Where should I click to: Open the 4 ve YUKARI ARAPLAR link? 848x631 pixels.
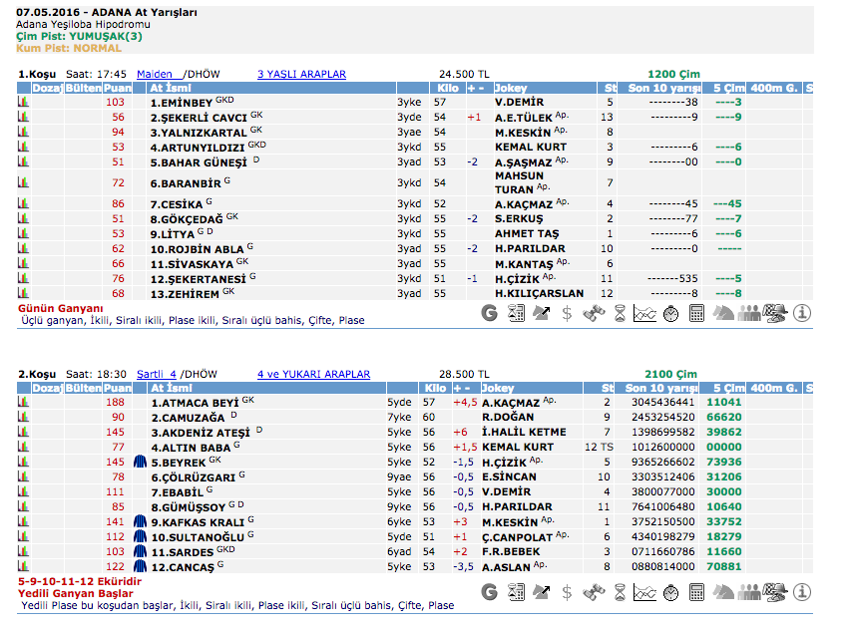[313, 374]
